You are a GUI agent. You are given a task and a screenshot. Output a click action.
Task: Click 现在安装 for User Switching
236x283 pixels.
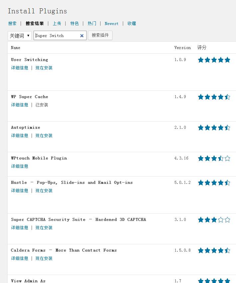point(44,68)
